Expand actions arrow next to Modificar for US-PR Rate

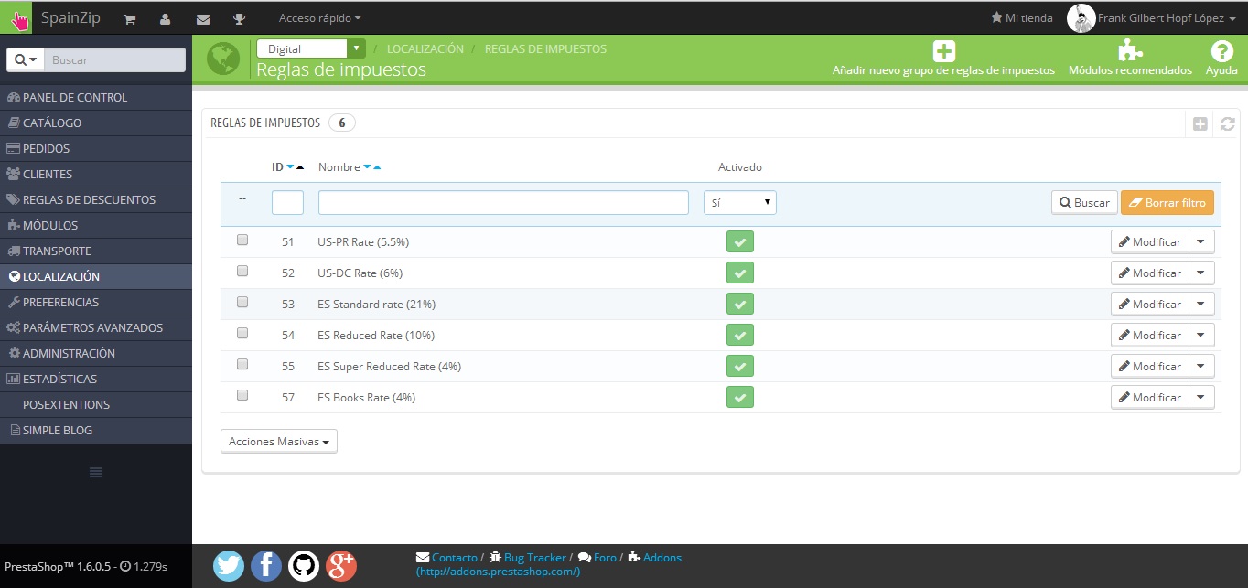point(1201,242)
